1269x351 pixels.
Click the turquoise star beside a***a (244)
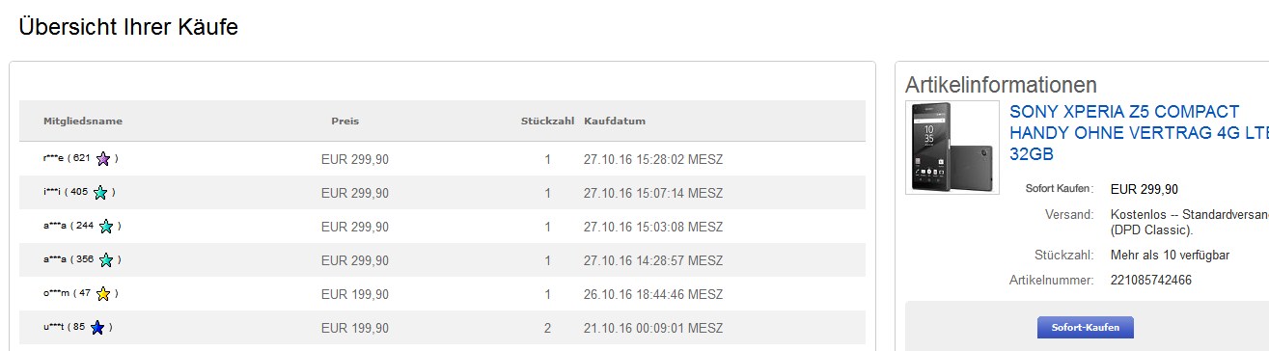click(x=106, y=227)
